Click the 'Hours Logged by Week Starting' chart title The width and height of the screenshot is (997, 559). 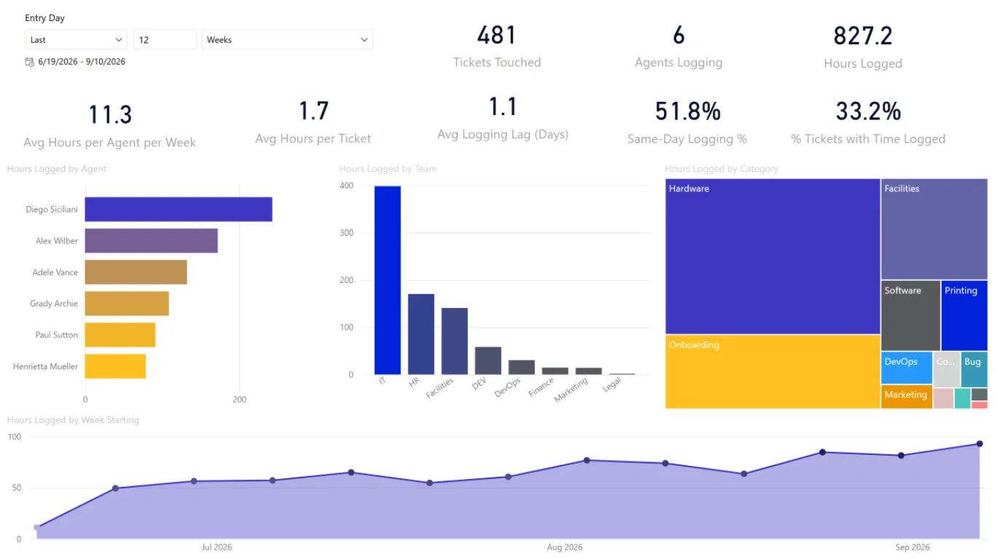(73, 420)
